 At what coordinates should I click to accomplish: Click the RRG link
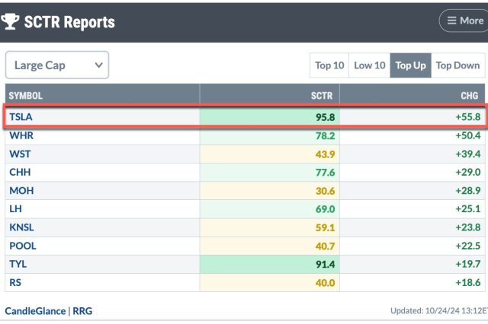coord(82,311)
